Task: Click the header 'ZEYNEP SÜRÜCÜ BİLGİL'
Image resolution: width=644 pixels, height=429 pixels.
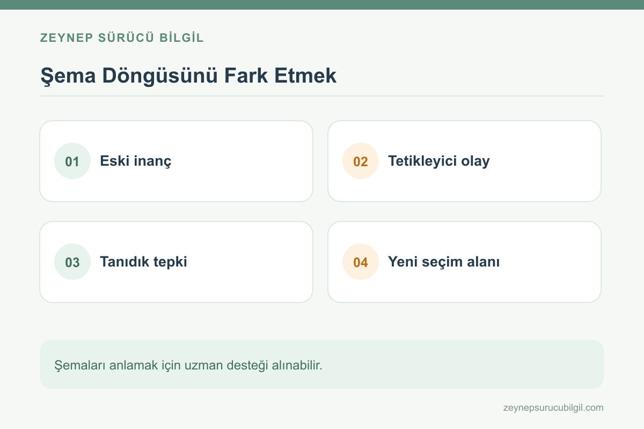Action: click(122, 38)
